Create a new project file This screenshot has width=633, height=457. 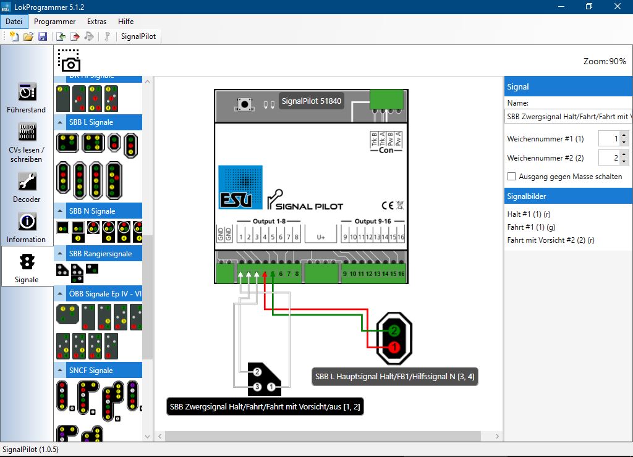[x=14, y=36]
